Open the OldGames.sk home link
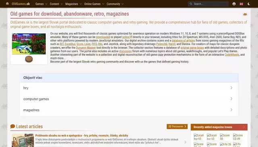258x147 pixels. 21,4
